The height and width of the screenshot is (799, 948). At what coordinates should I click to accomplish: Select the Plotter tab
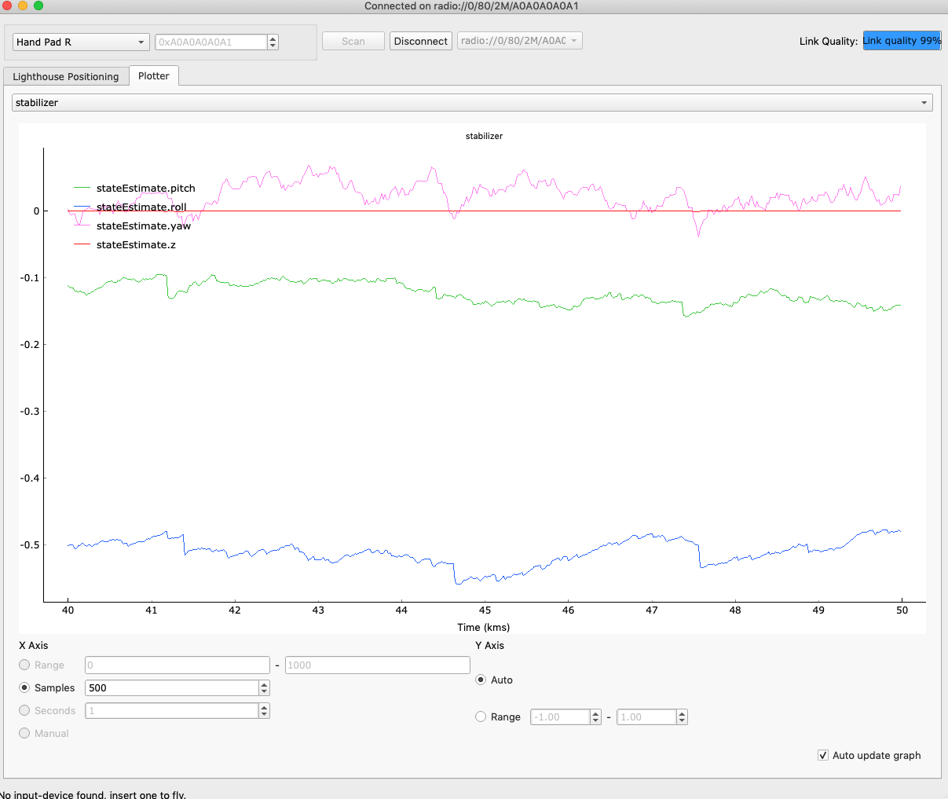(154, 75)
